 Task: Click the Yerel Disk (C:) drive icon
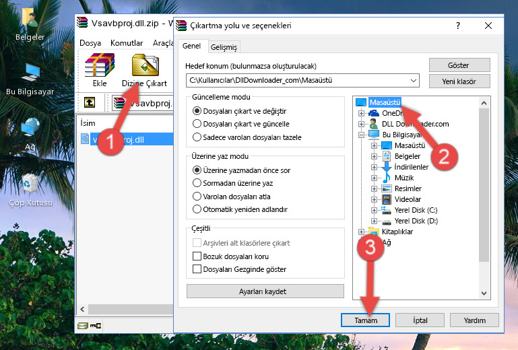pos(386,210)
